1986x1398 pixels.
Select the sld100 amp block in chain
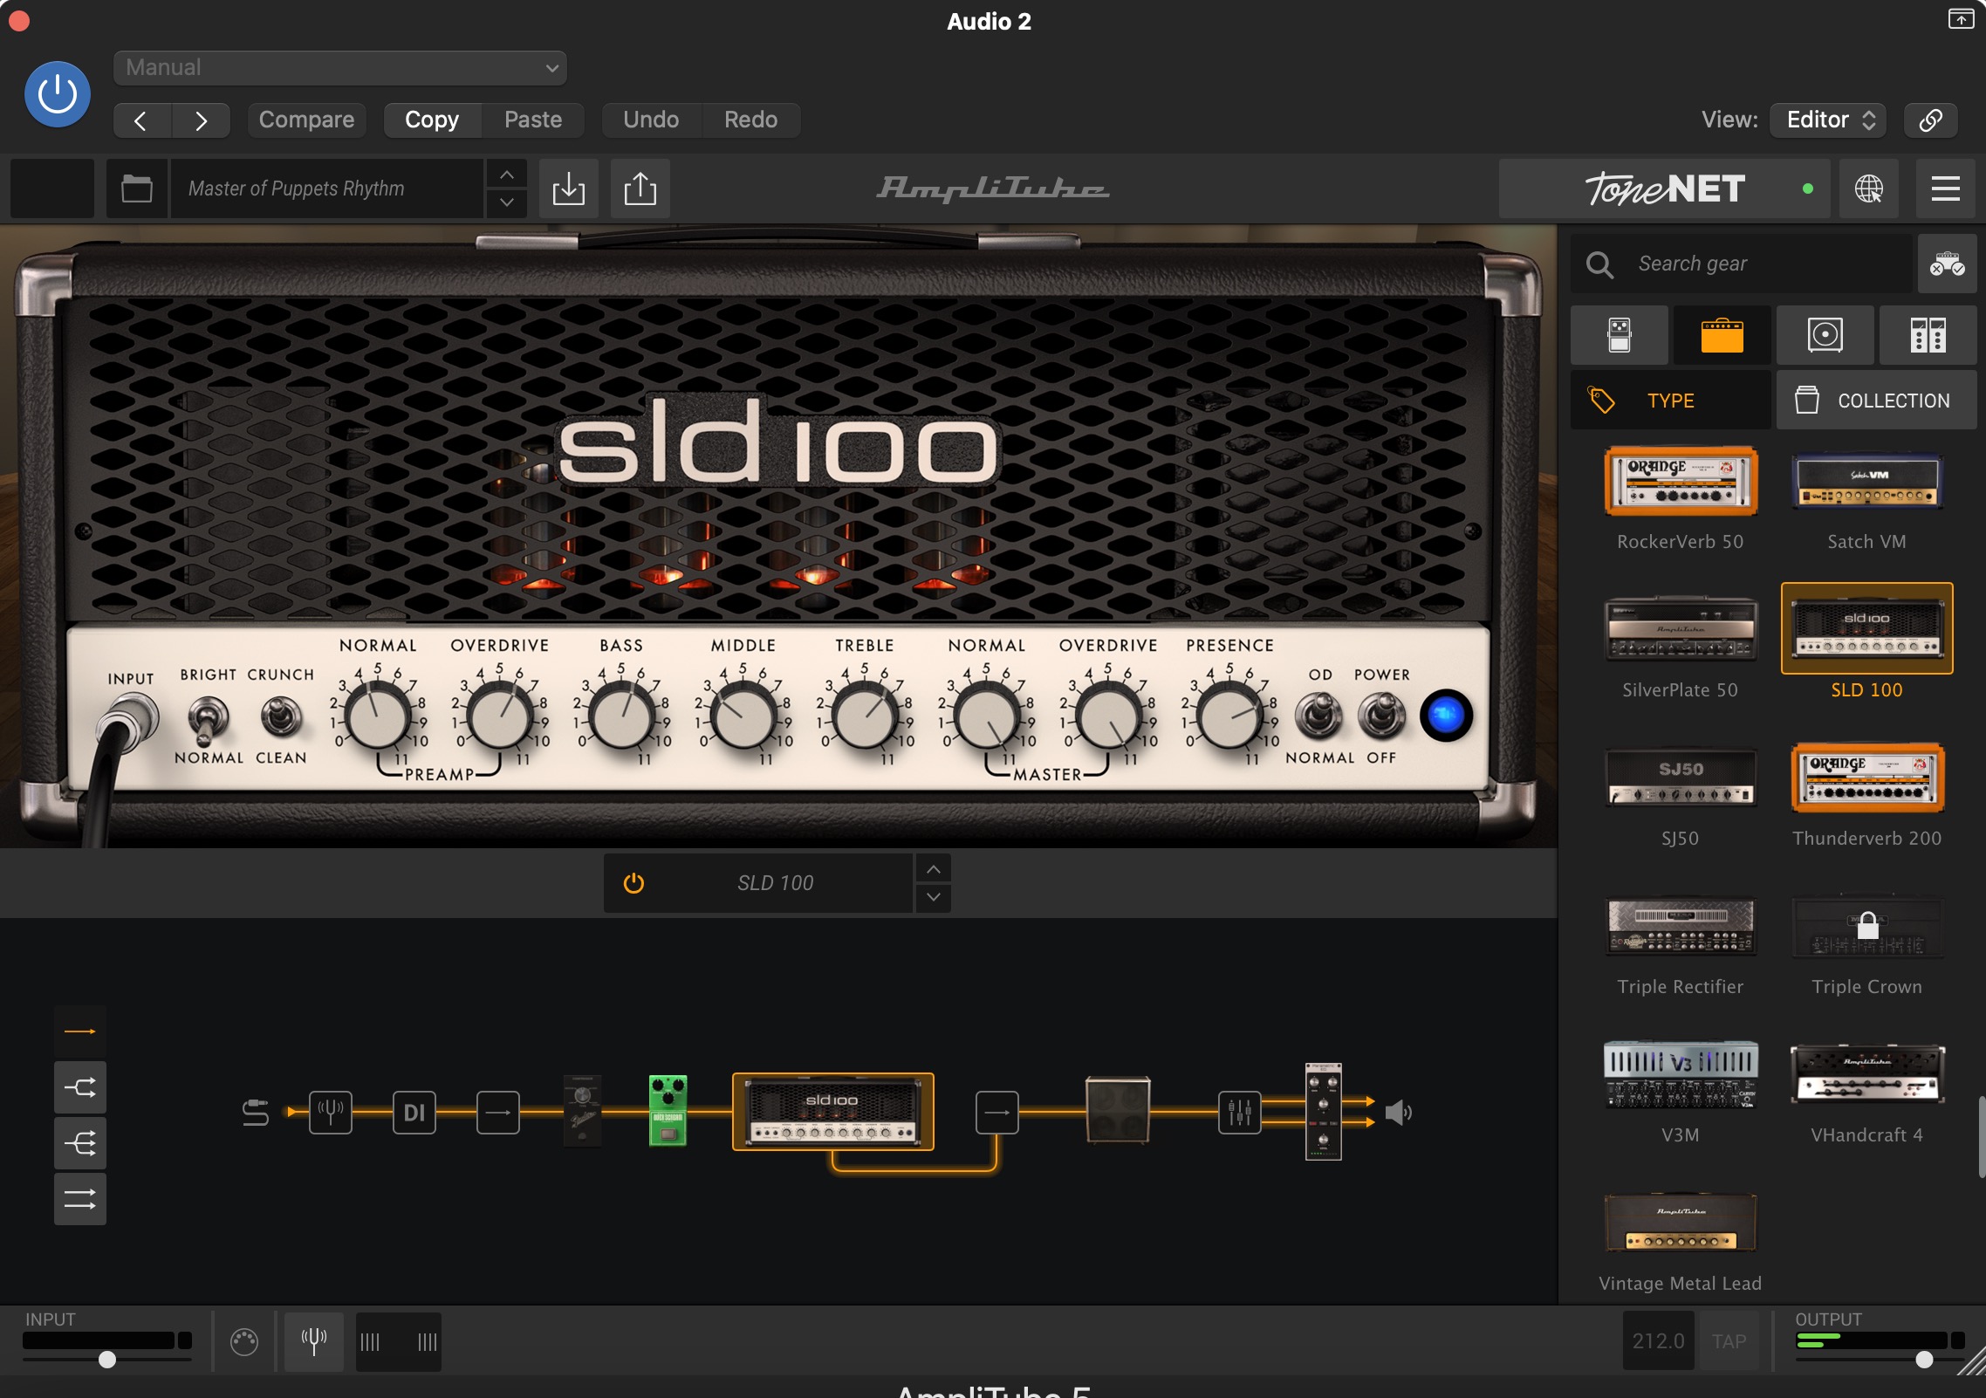pos(833,1112)
